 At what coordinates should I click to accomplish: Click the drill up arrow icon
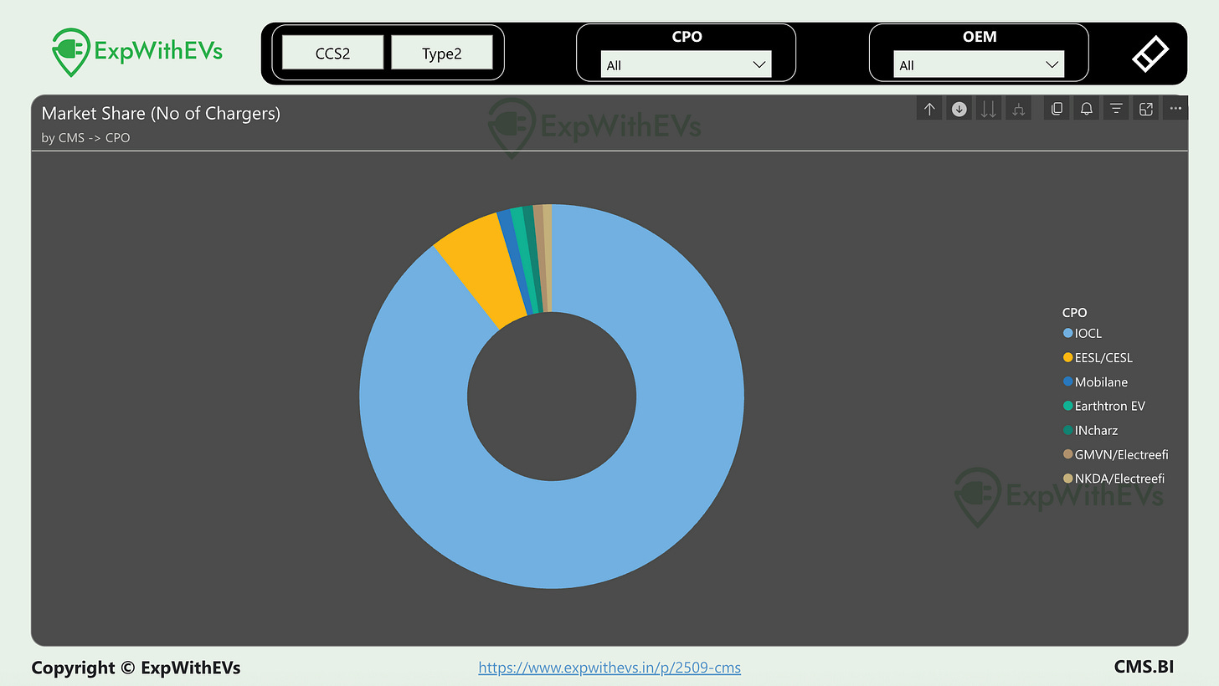click(929, 109)
